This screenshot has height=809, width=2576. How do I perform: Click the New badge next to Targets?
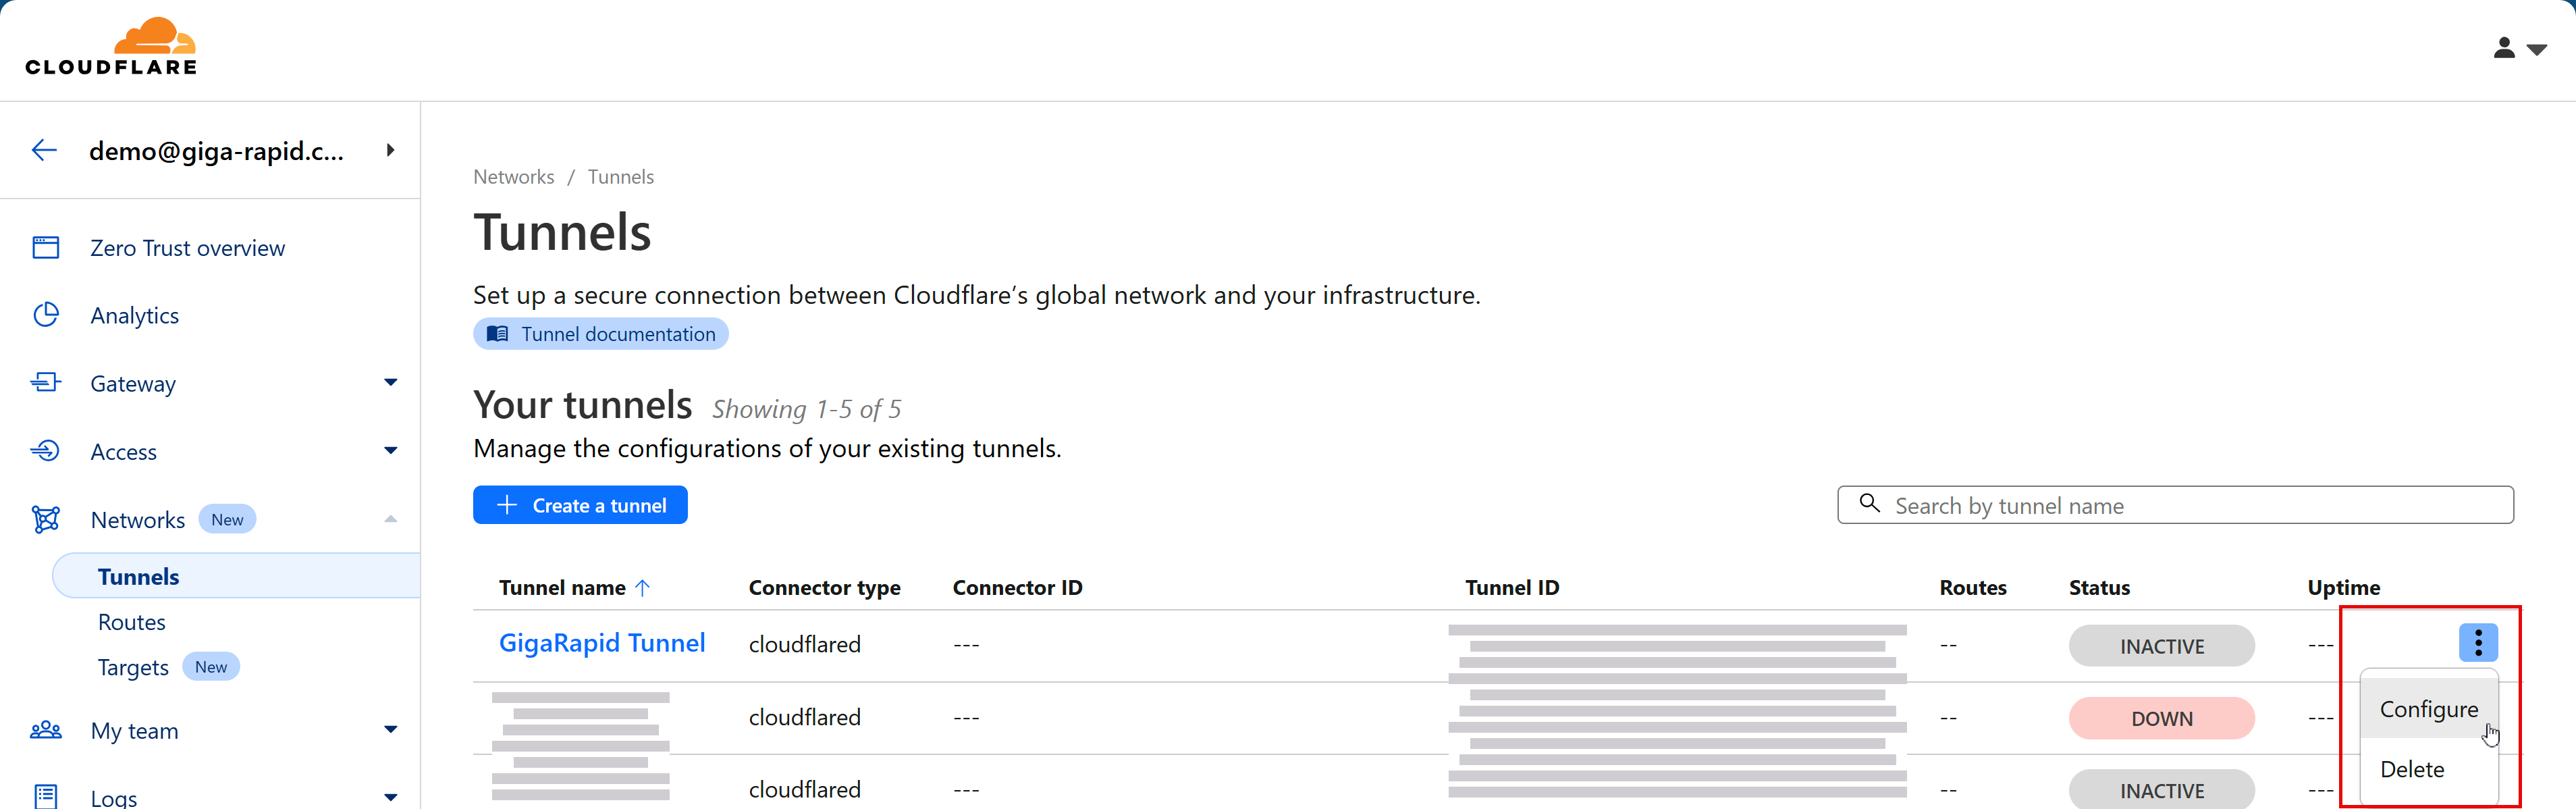[x=211, y=667]
